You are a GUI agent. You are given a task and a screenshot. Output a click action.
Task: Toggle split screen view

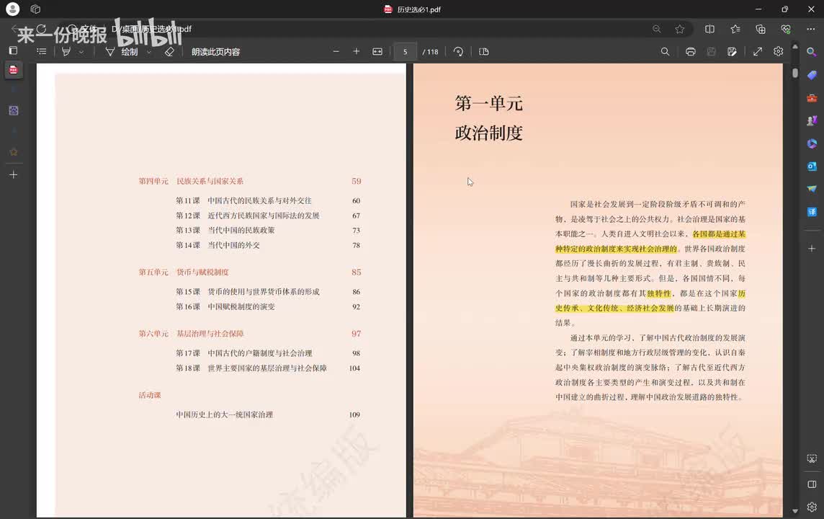(x=709, y=29)
